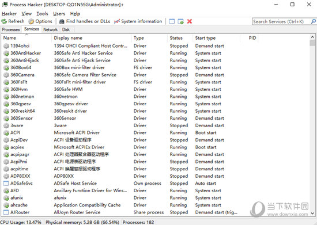This screenshot has height=225, width=317.
Task: Click the search magnifier icon
Action: [x=314, y=21]
